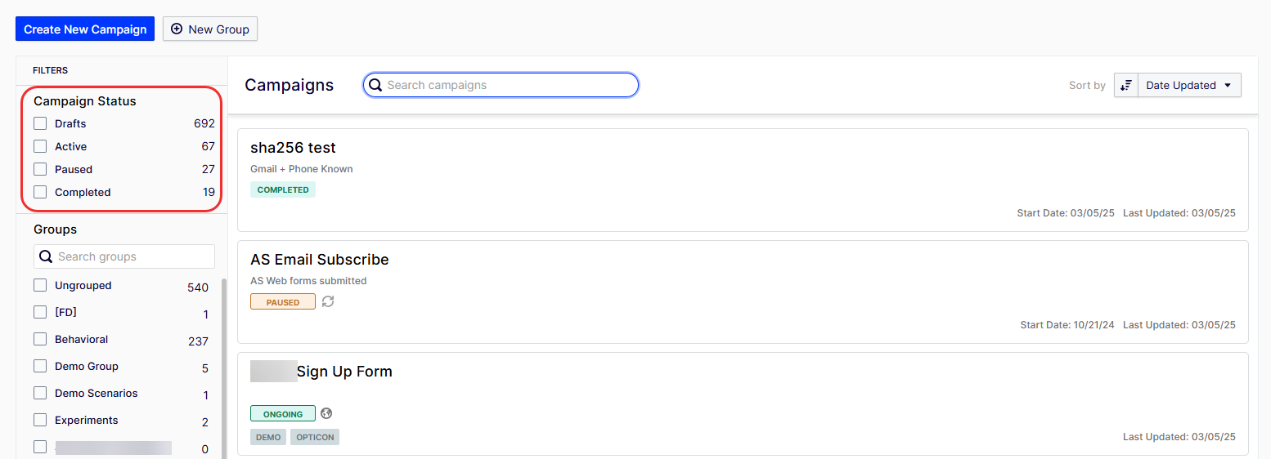Click the magnifier icon in groups search
This screenshot has height=459, width=1271.
(x=47, y=256)
